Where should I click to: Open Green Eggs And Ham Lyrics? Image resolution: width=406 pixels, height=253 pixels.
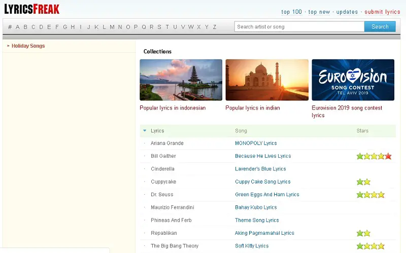267,195
